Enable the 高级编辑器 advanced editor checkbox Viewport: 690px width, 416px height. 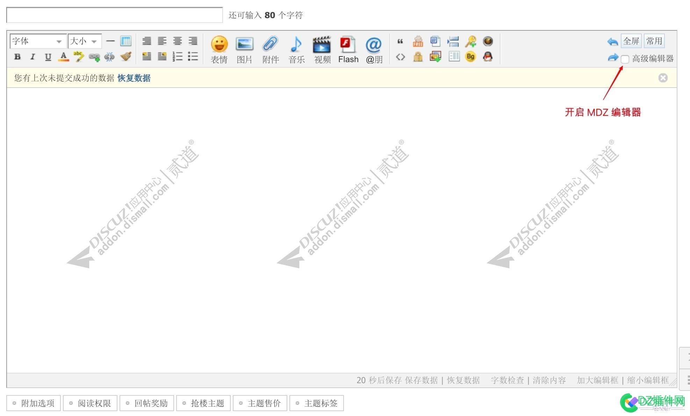[625, 59]
